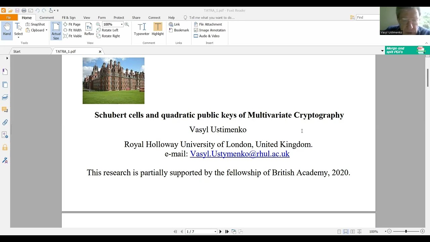430x242 pixels.
Task: Click the Undo arrow icon
Action: click(x=37, y=10)
